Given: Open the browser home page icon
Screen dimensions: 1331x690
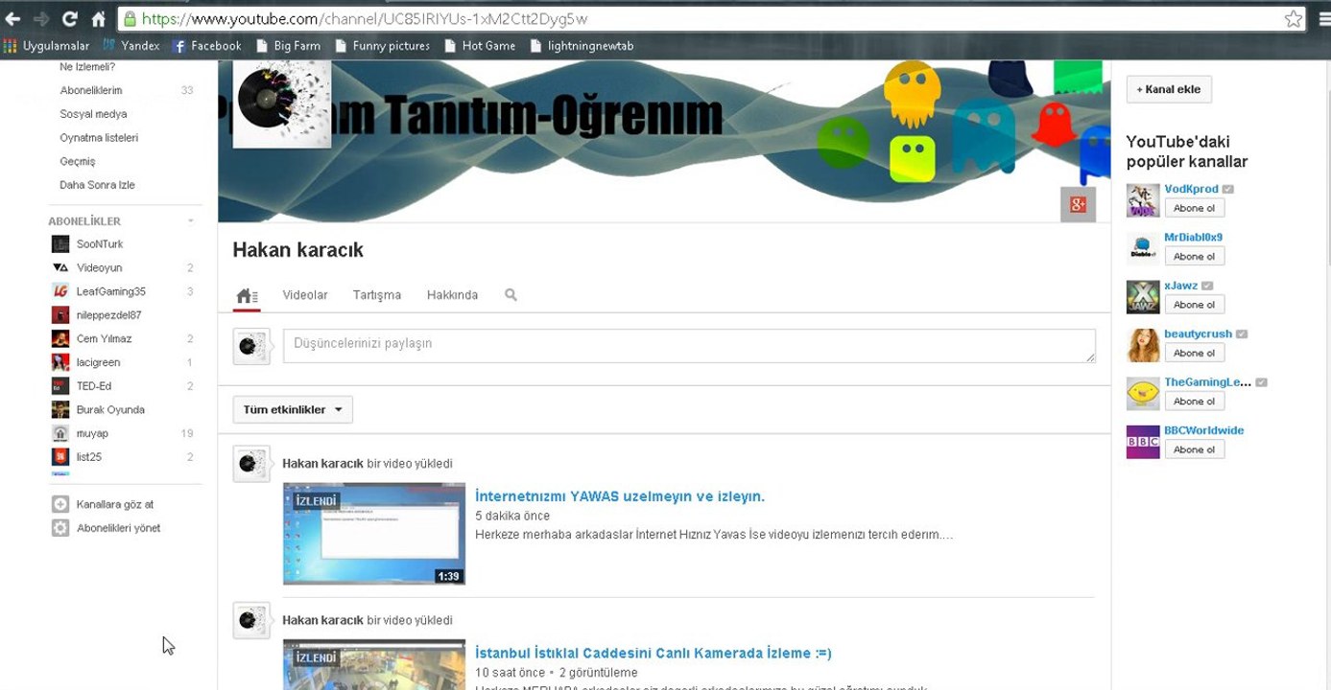Looking at the screenshot, I should click(x=98, y=18).
